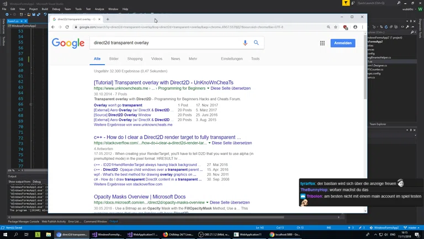This screenshot has width=424, height=239.
Task: Bookmark this page with the star
Action: pos(336,27)
